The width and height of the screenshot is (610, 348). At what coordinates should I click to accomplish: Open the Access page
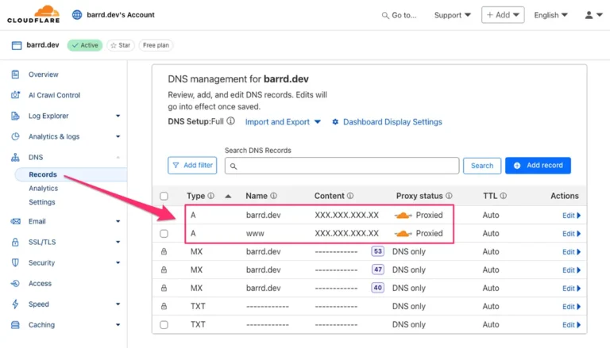tap(40, 284)
